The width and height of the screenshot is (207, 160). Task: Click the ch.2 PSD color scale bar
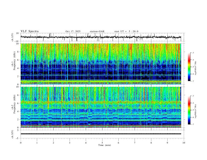pyautogui.click(x=189, y=110)
